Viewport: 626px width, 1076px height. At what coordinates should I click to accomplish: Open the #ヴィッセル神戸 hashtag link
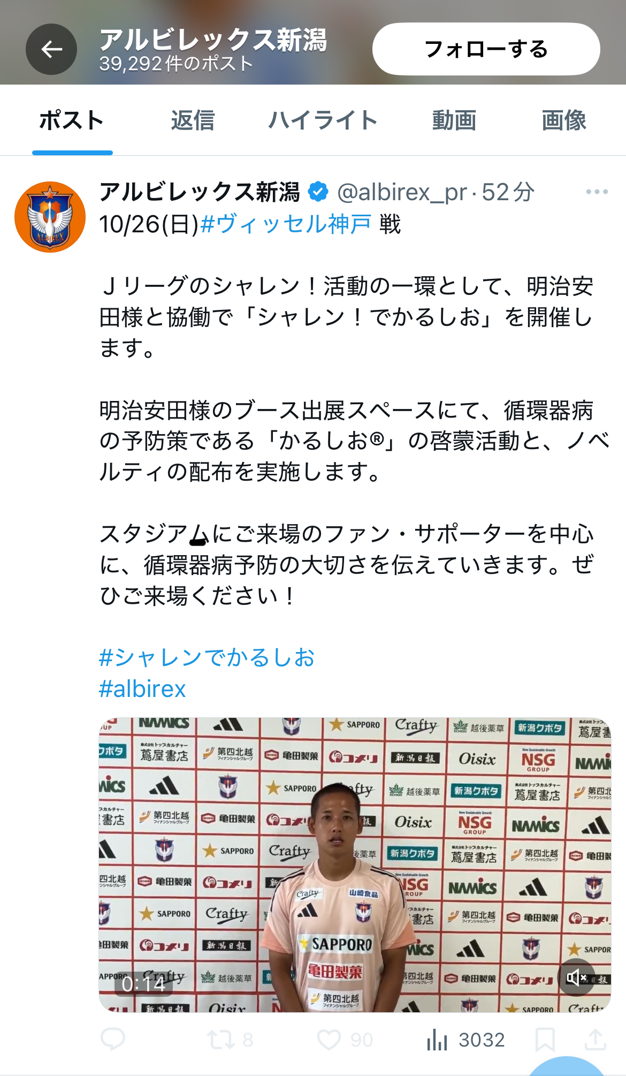pyautogui.click(x=286, y=224)
